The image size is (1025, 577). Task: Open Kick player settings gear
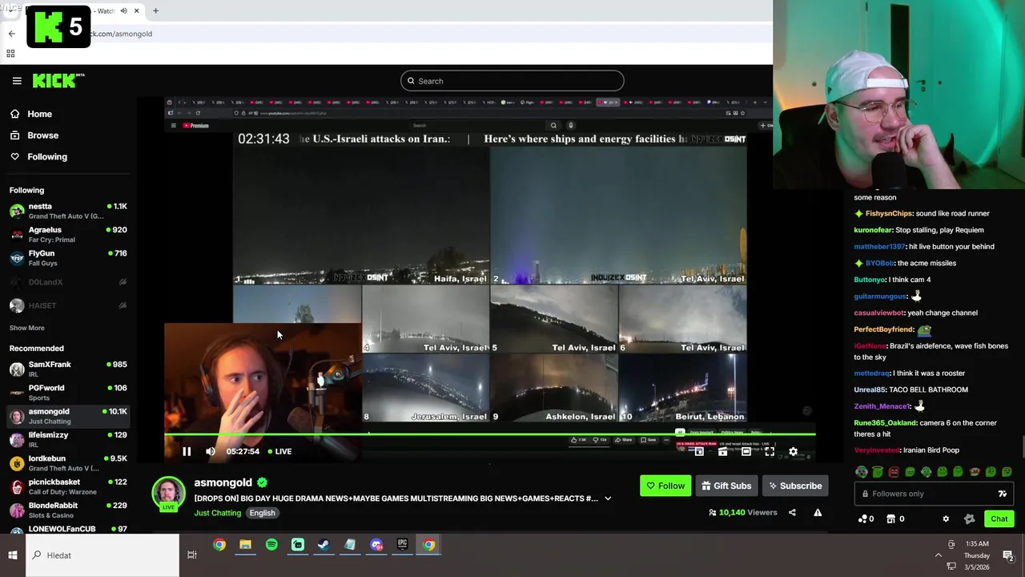pos(793,452)
